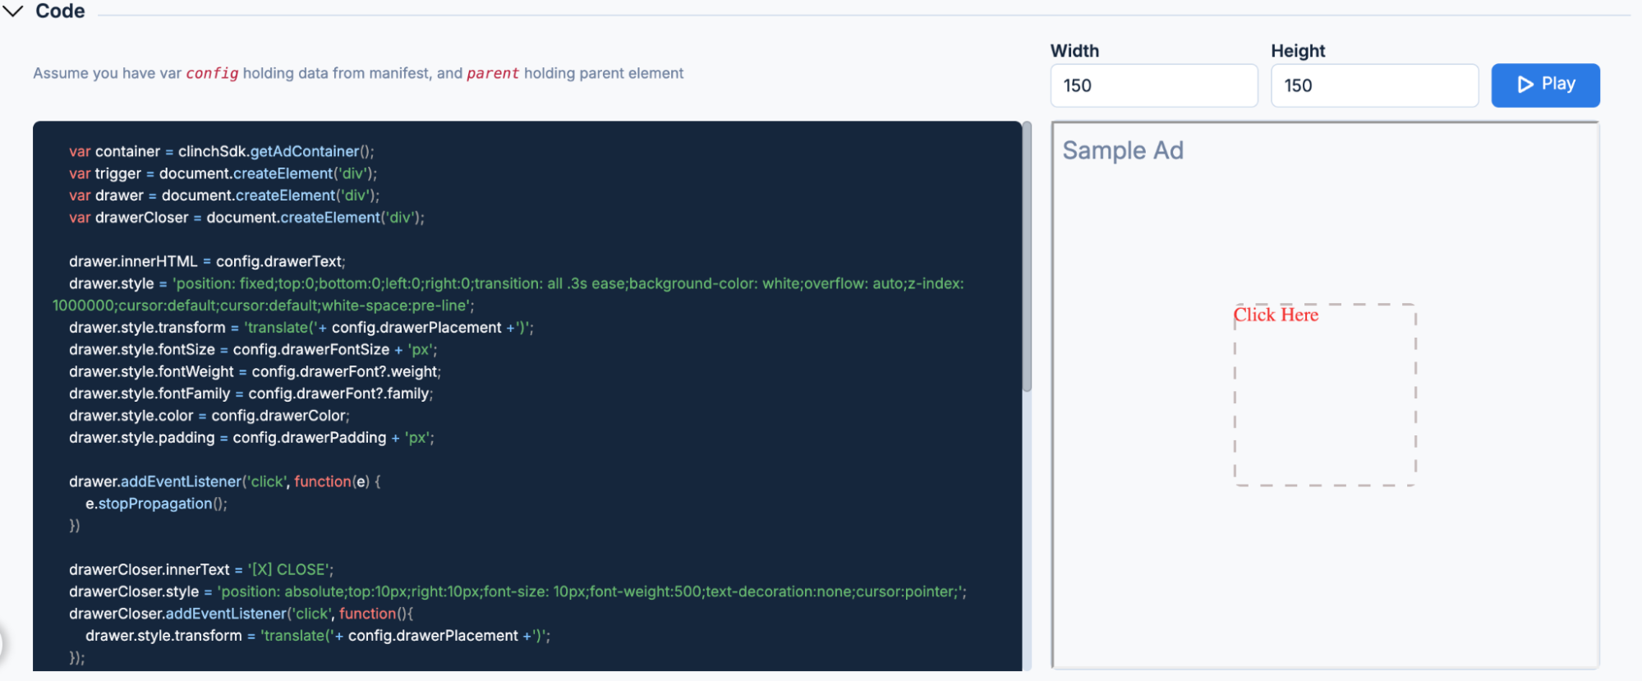Click the Height input field
The image size is (1642, 681).
[1374, 85]
